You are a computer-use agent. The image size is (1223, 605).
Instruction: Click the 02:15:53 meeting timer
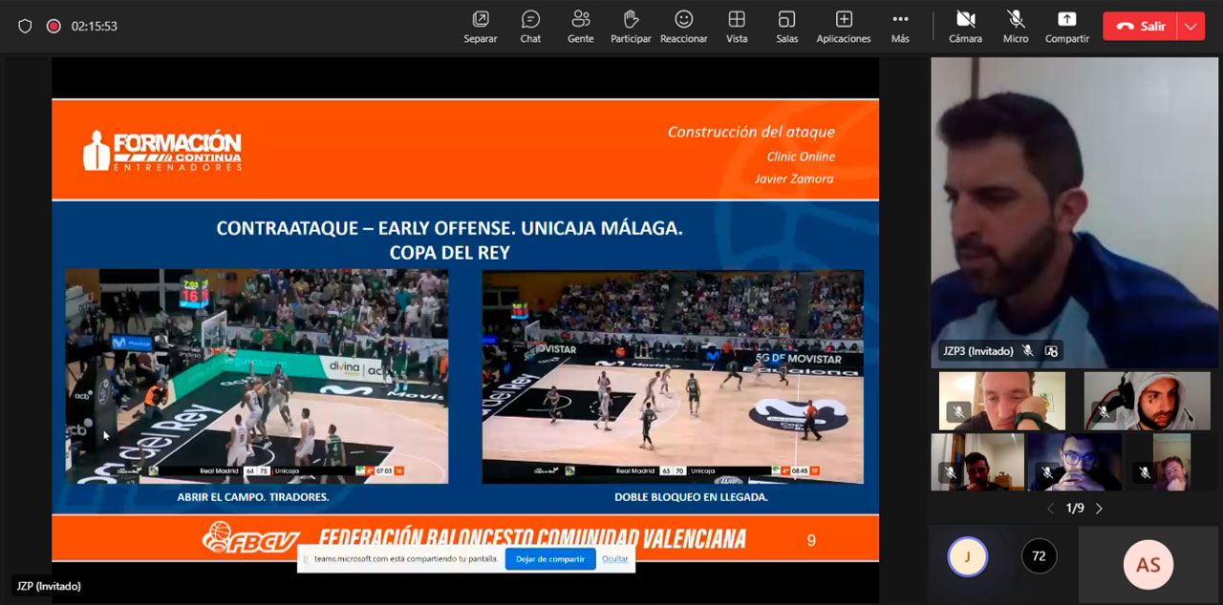[95, 27]
